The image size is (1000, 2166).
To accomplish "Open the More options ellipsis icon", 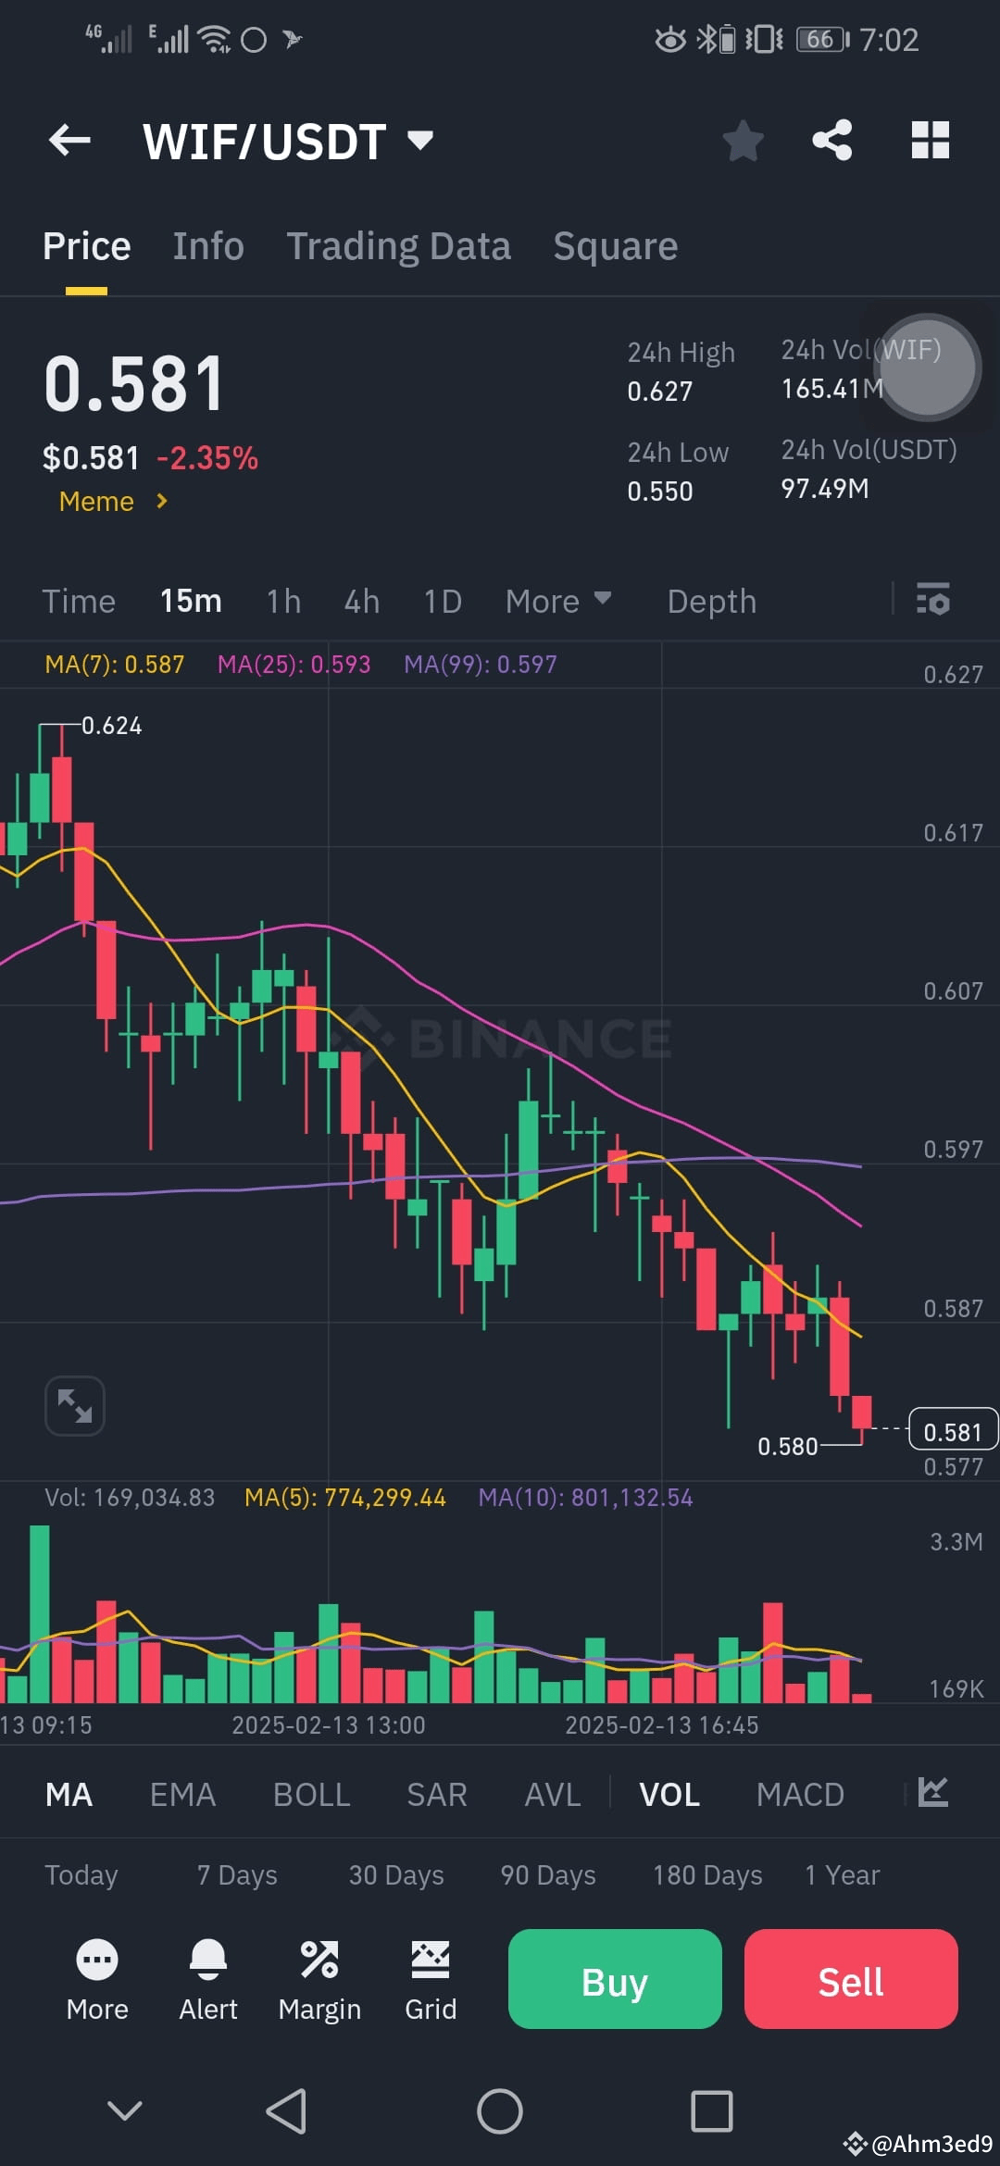I will point(97,1978).
